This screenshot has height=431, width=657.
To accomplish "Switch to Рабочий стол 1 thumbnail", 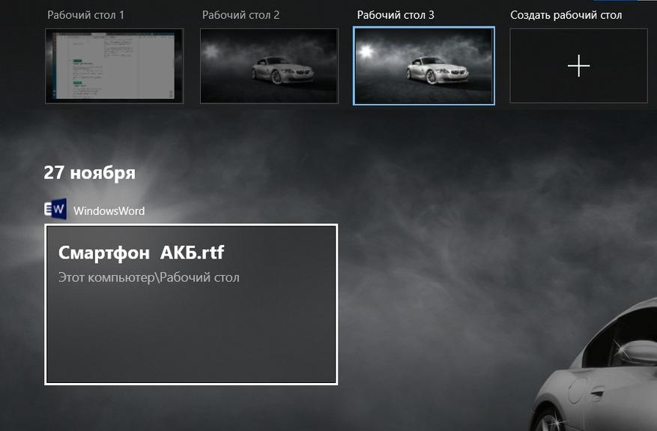I will [x=114, y=66].
